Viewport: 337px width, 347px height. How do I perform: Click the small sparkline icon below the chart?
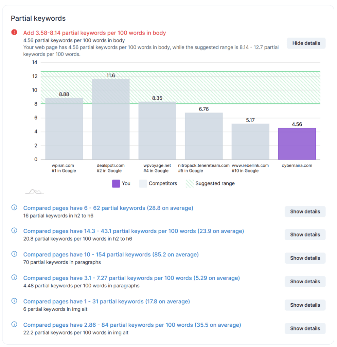tap(34, 191)
